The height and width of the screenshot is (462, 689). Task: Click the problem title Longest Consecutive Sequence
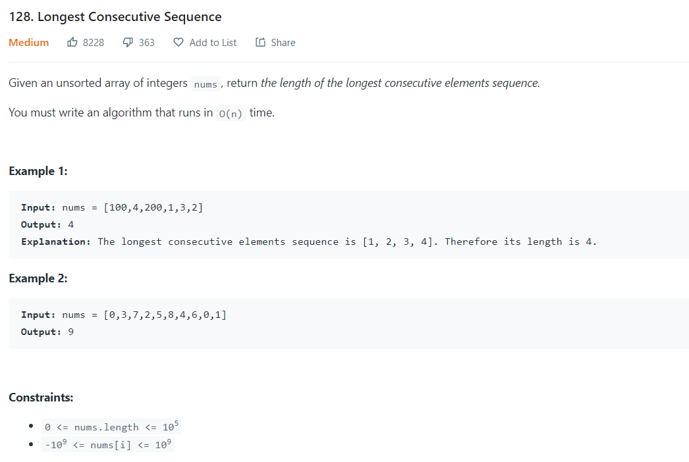(117, 16)
